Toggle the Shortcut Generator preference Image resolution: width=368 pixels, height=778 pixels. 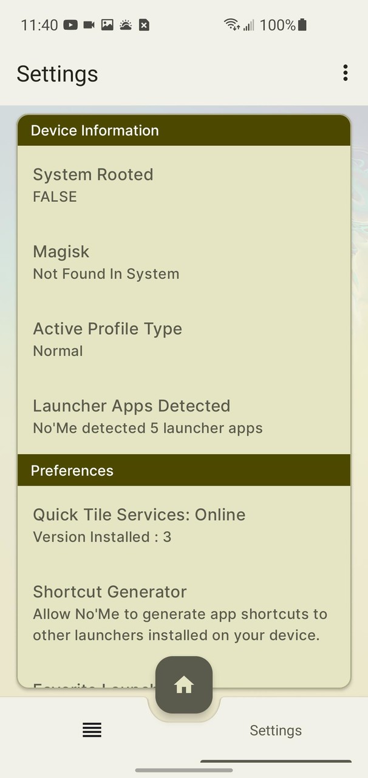183,614
